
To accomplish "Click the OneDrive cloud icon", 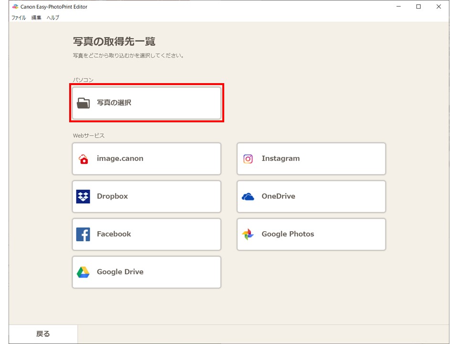I will coord(248,196).
